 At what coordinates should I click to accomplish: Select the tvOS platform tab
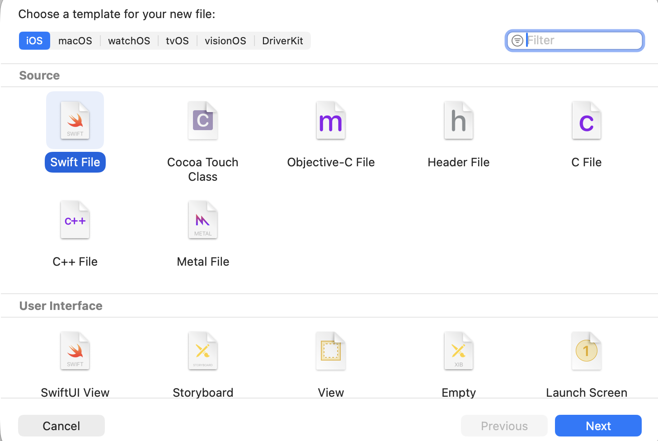[177, 41]
